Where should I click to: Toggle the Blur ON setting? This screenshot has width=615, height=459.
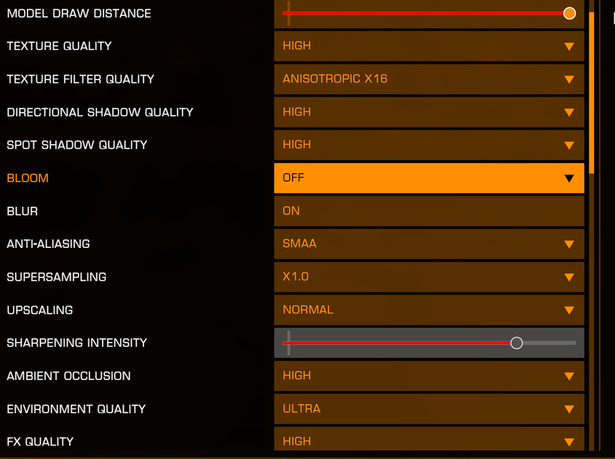pyautogui.click(x=429, y=211)
